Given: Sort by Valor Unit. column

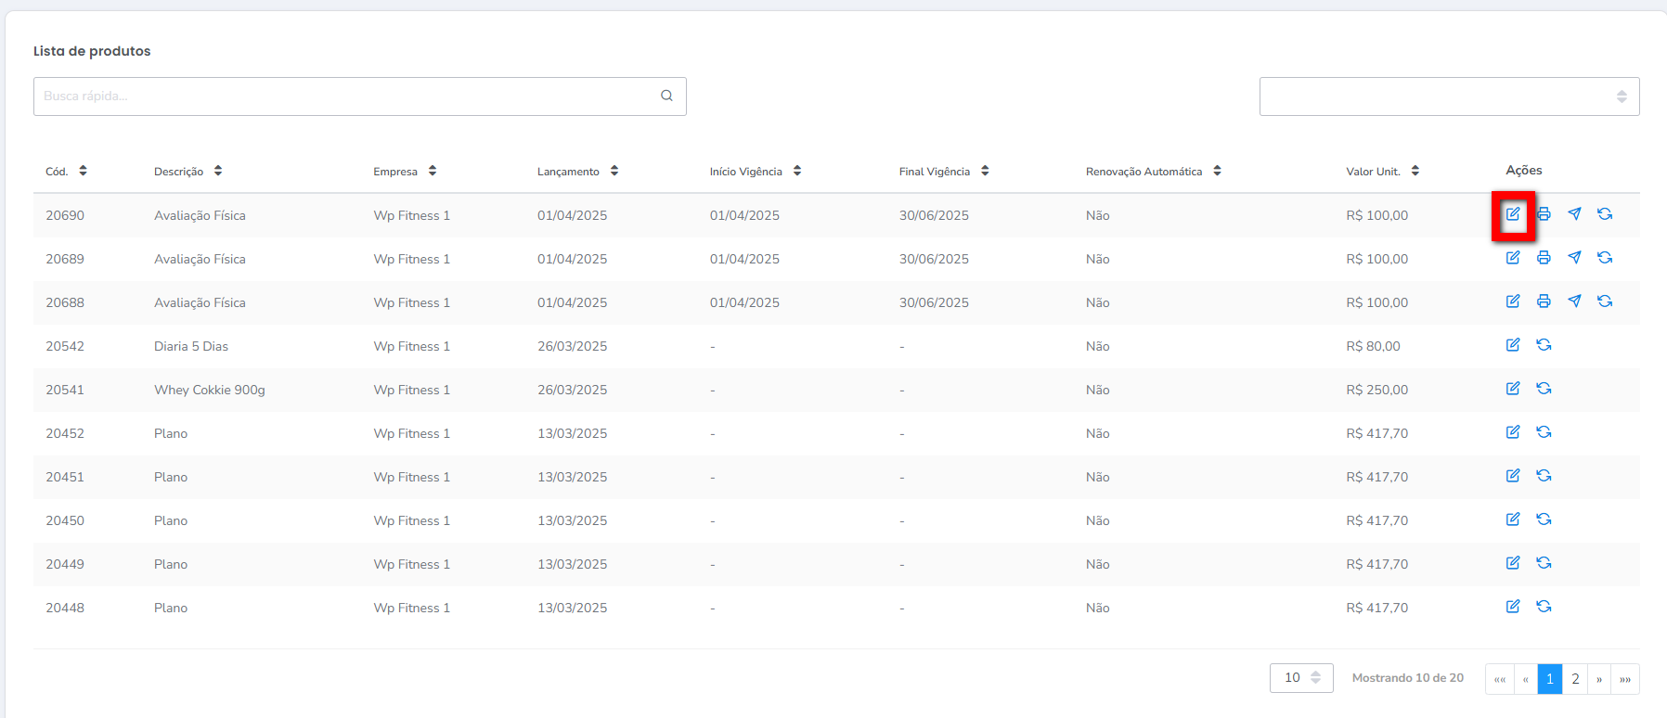Looking at the screenshot, I should coord(1415,171).
